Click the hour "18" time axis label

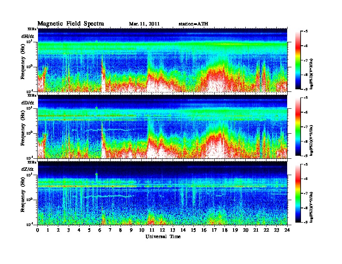pyautogui.click(x=225, y=230)
